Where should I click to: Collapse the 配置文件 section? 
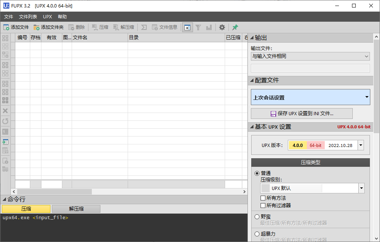252,80
